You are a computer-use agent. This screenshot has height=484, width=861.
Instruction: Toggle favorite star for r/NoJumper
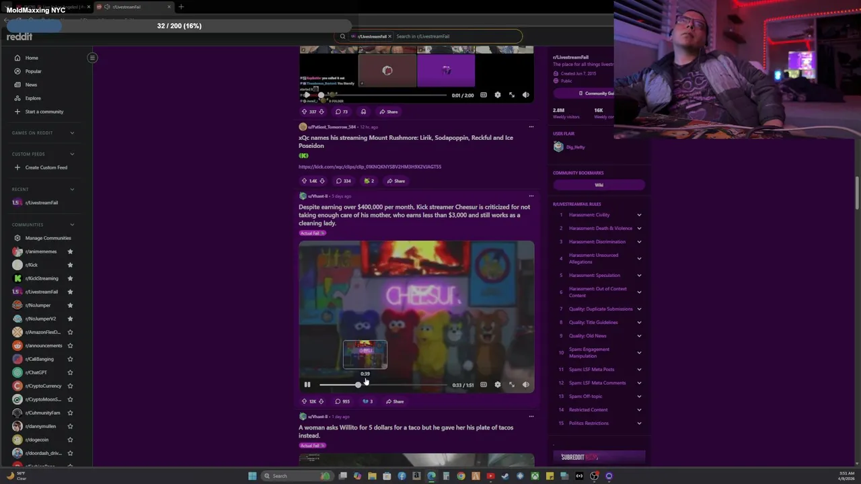click(70, 305)
